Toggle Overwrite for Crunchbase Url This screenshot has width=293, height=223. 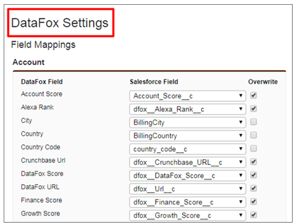click(253, 162)
